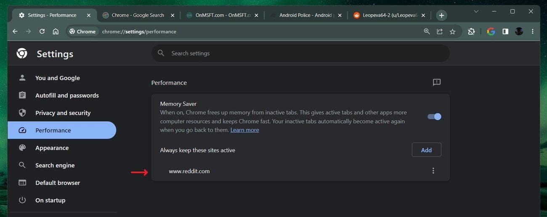Close the Leopeva64-2 tab

tap(423, 15)
